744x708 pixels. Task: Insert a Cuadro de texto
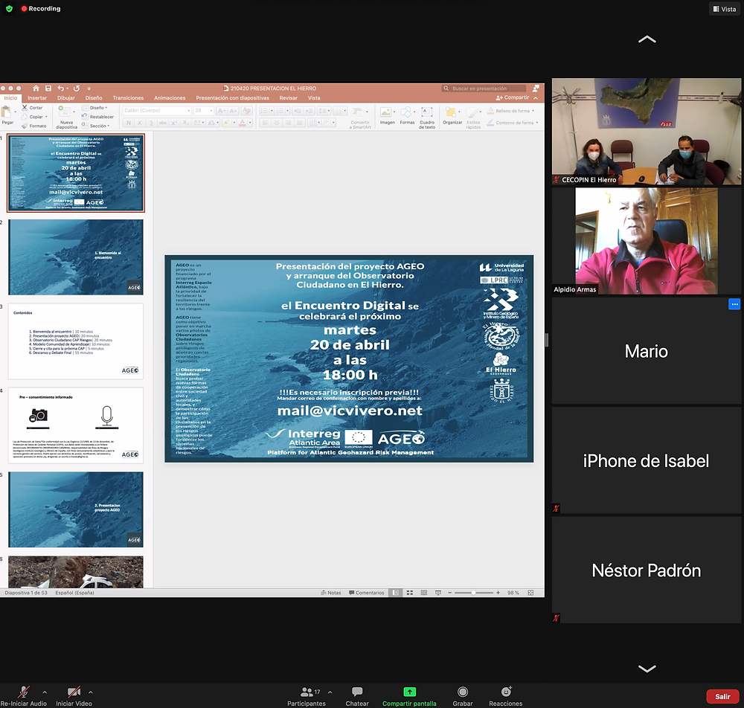(427, 118)
